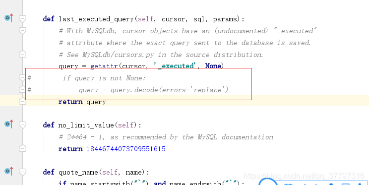
Task: Toggle fold at commented 'if query is not None' line
Action: (23, 78)
